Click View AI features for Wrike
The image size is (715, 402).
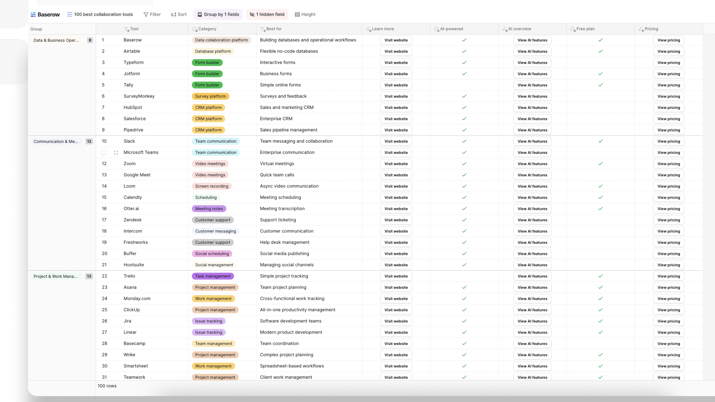(x=532, y=355)
